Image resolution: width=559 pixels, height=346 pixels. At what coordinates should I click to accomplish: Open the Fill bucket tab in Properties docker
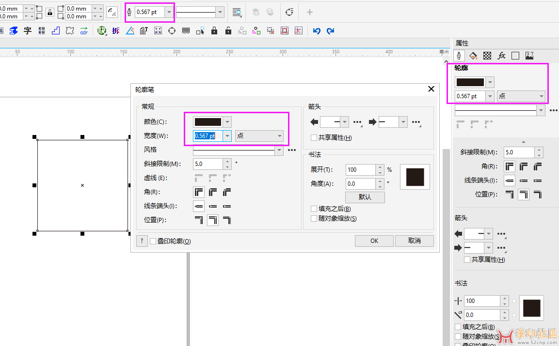point(473,56)
